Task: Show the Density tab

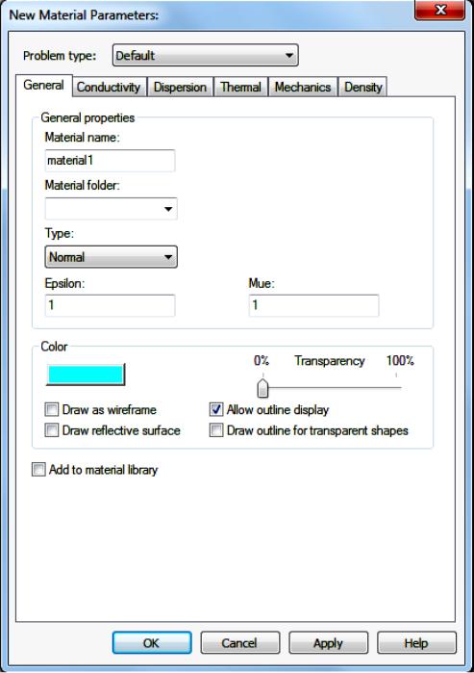Action: coord(363,87)
